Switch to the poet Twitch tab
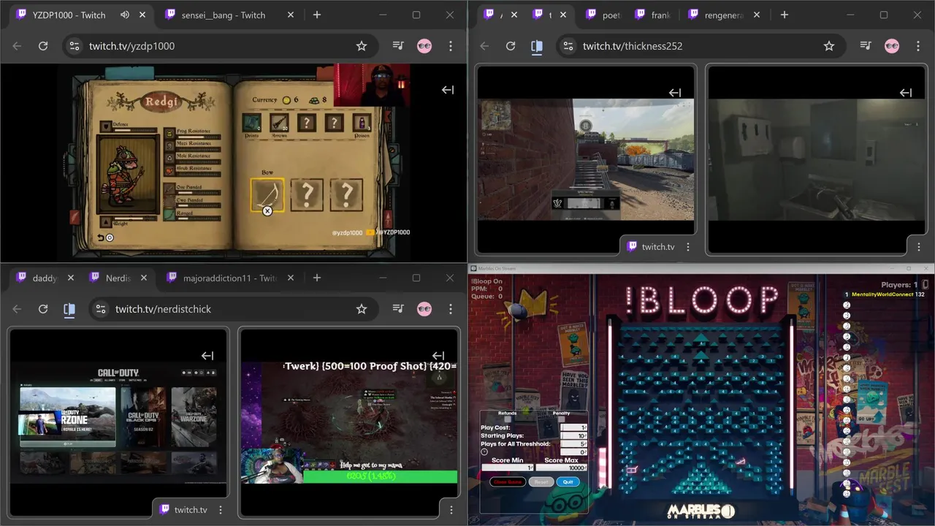The image size is (935, 526). 603,15
